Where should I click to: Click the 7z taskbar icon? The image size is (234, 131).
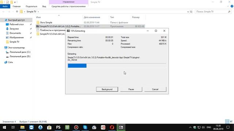coord(121,127)
